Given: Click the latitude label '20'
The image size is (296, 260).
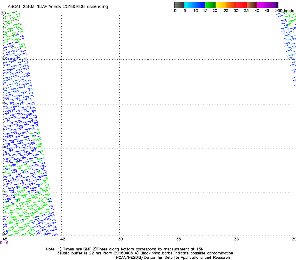Looking at the screenshot, I should [3, 13].
